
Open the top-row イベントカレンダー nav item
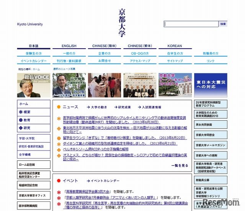click(34, 61)
